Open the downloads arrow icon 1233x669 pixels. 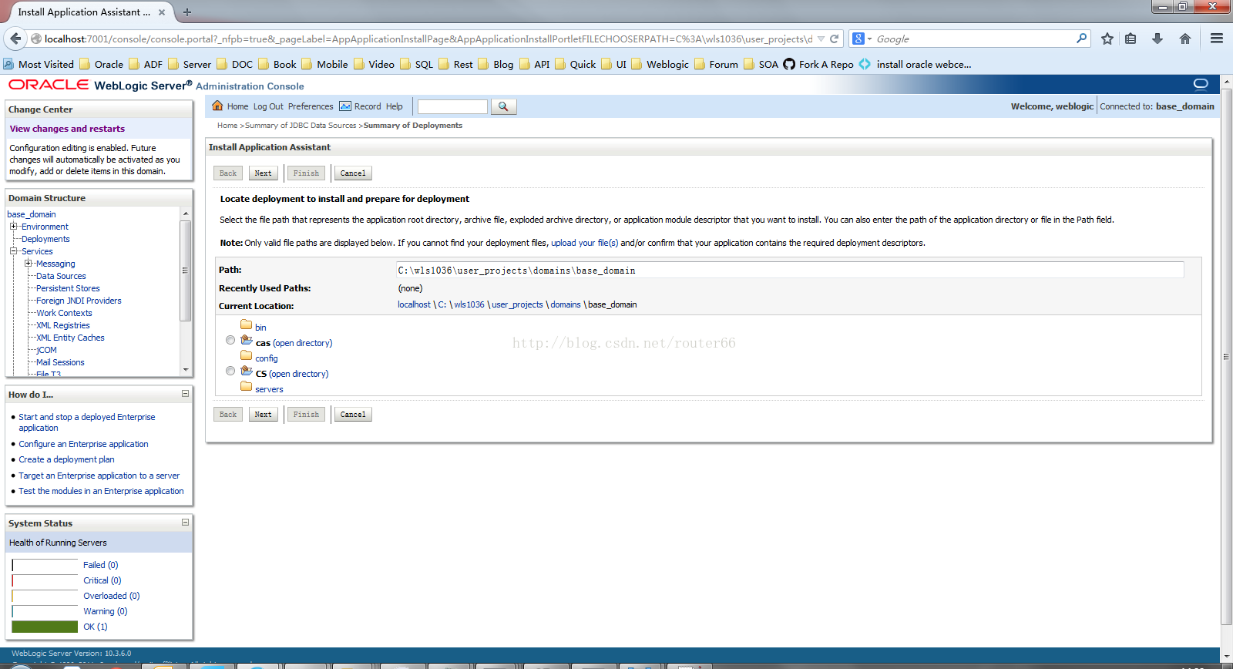[x=1157, y=39]
